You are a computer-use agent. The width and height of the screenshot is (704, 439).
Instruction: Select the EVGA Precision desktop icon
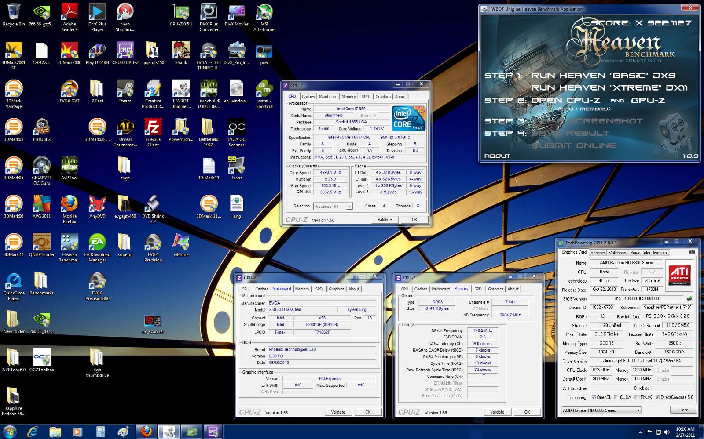click(x=153, y=248)
